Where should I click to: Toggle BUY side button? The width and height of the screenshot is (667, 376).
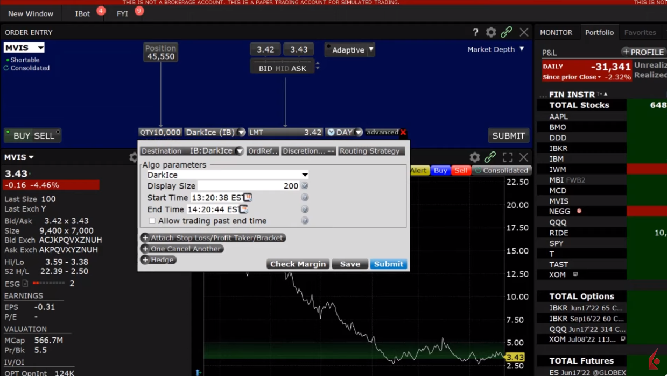coord(22,136)
